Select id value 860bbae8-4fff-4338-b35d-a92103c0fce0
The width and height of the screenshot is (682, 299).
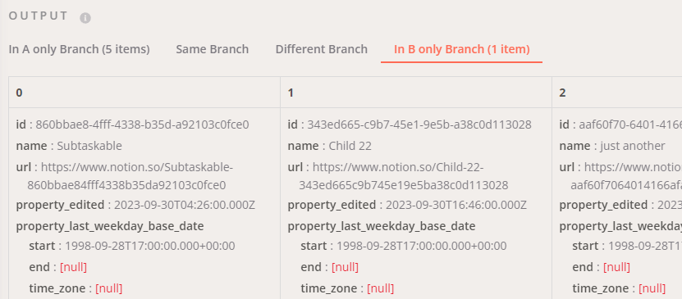(x=142, y=125)
